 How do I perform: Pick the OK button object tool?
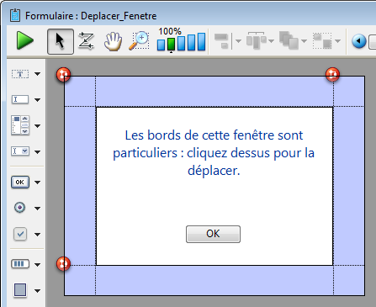(x=20, y=183)
